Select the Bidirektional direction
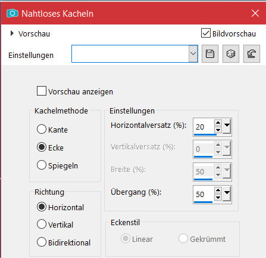Screen dimensions: 266x258 point(42,242)
